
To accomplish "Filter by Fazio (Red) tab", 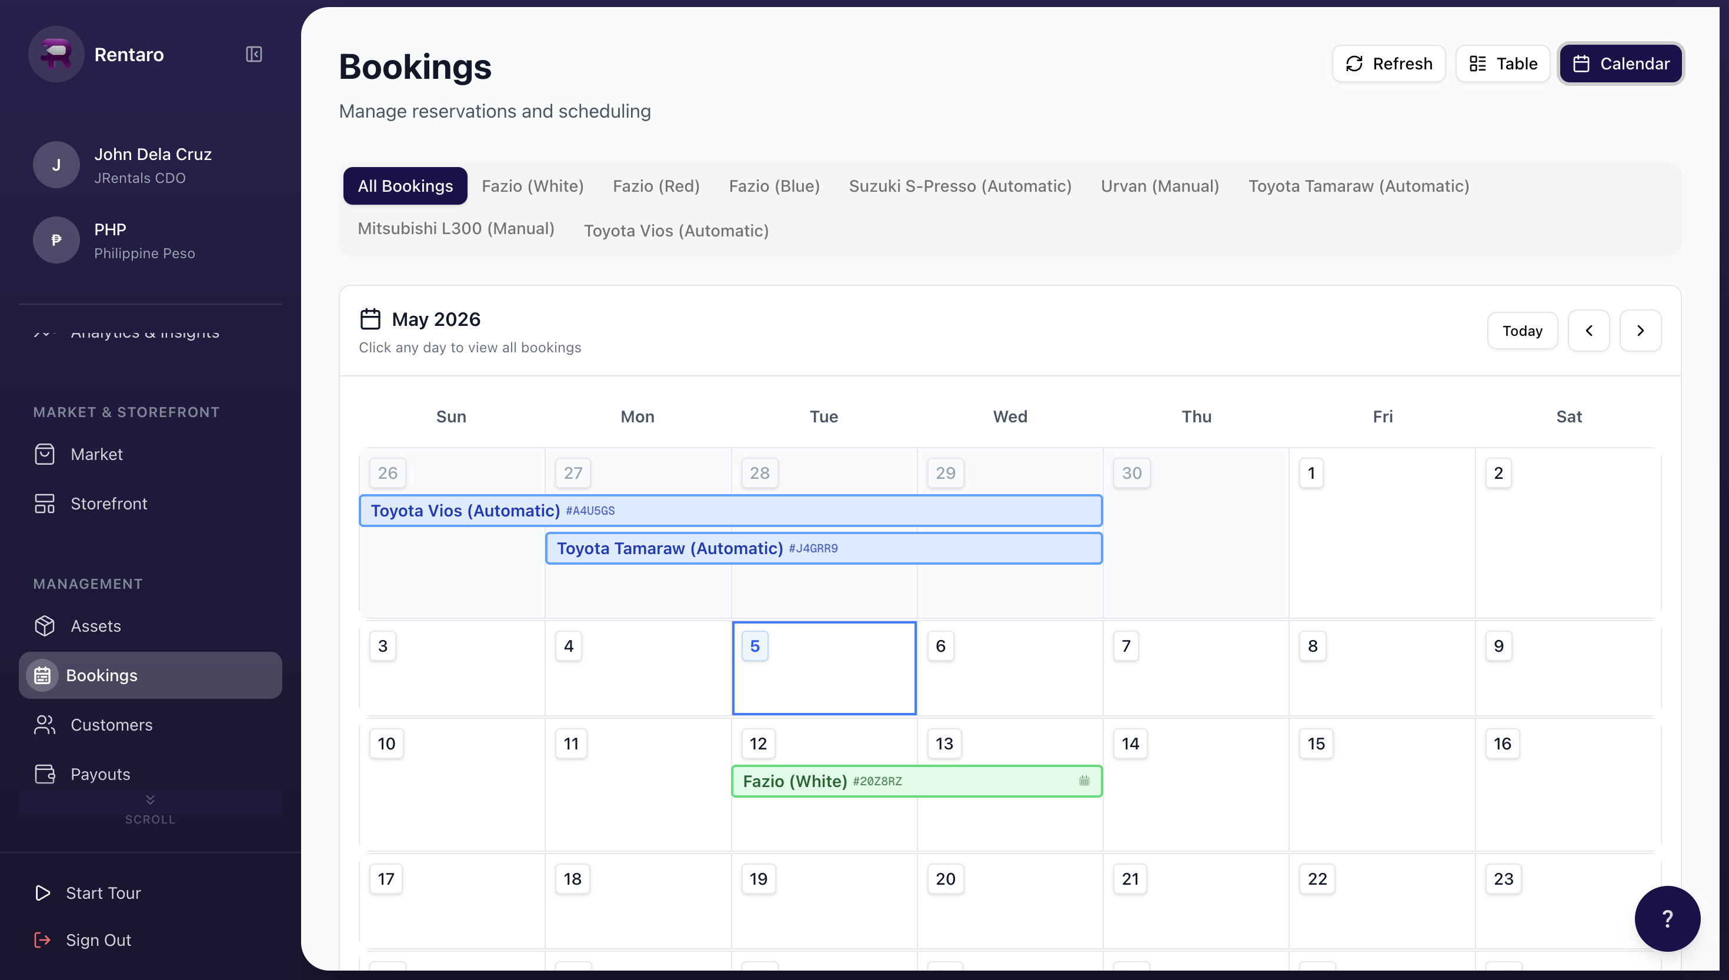I will (656, 186).
